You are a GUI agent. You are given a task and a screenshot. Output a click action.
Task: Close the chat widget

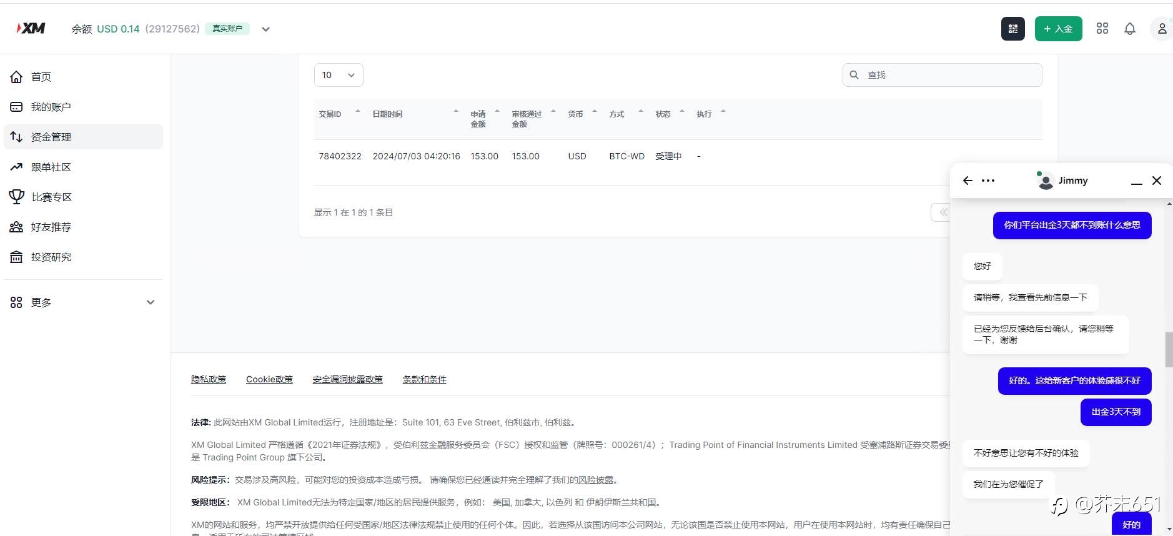point(1157,181)
